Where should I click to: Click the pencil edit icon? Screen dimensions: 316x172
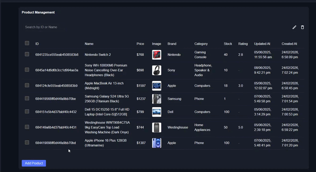294,27
